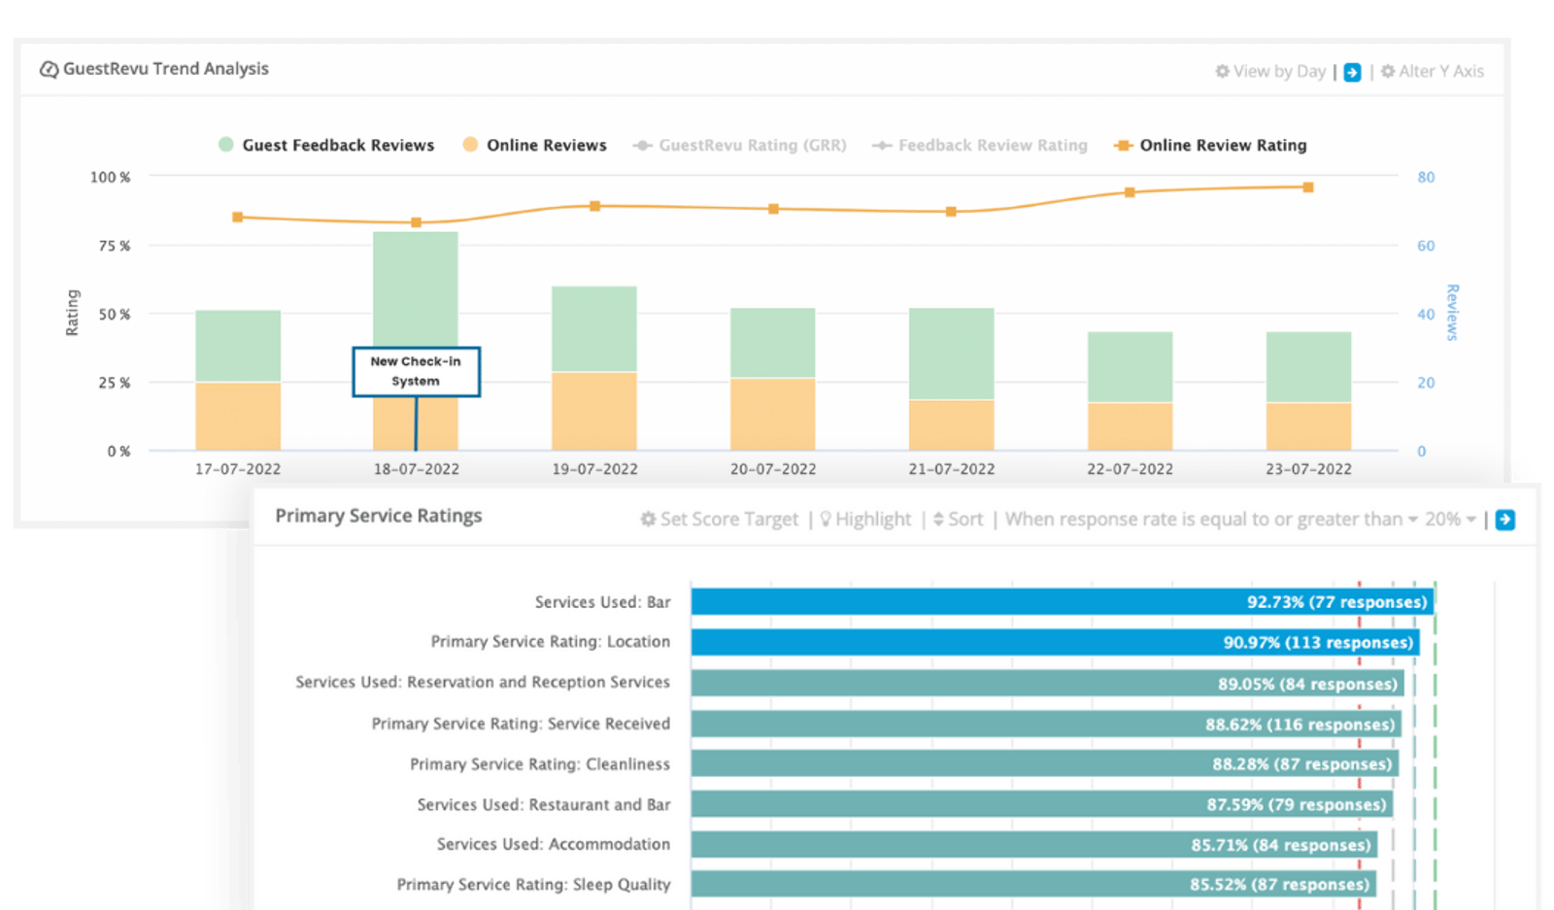Viewport: 1554px width, 910px height.
Task: Click 'Services Used: Reservation and Reception Services' label
Action: tap(483, 683)
